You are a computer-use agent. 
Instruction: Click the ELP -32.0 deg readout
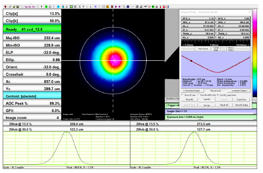[x=32, y=52]
